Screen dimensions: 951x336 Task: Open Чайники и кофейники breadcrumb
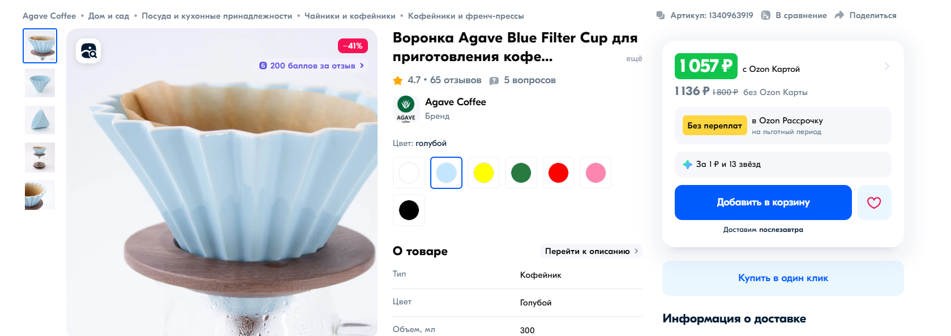(350, 16)
